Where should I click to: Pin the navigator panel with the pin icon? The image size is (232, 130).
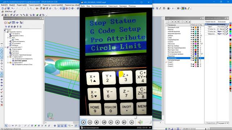point(41,18)
